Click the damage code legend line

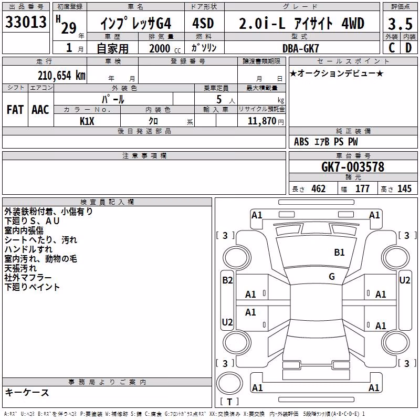coord(185,414)
